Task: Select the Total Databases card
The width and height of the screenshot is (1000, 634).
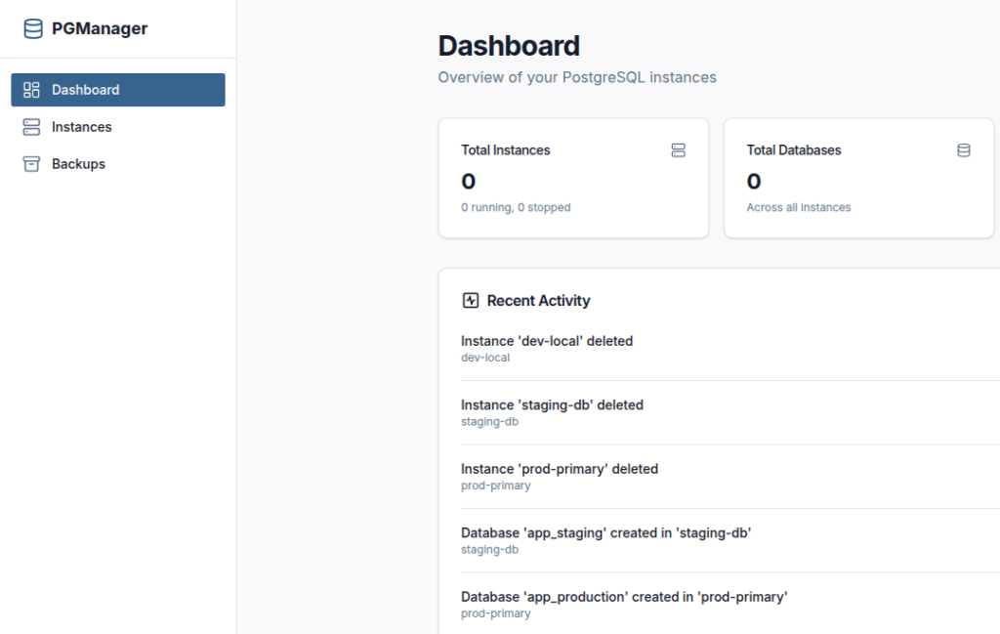Action: pyautogui.click(x=858, y=178)
